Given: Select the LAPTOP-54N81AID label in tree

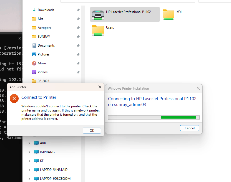Looking at the screenshot, I should pos(54,170).
